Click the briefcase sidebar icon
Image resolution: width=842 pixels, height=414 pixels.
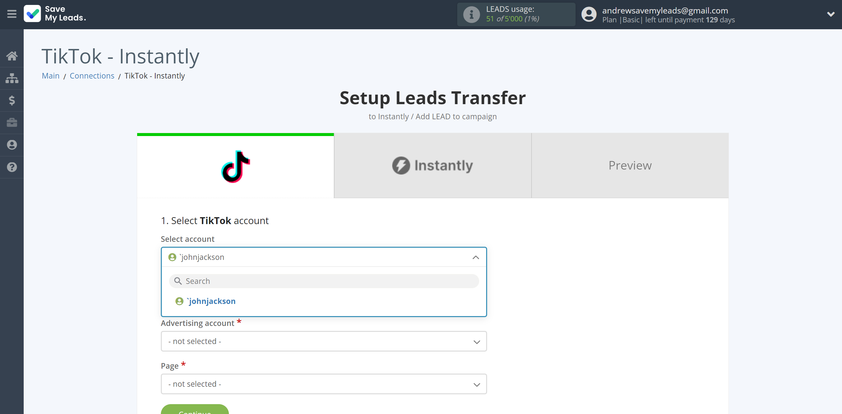12,122
